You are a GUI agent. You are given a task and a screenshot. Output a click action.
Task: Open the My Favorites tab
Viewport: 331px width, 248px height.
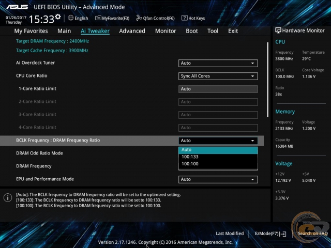point(31,31)
